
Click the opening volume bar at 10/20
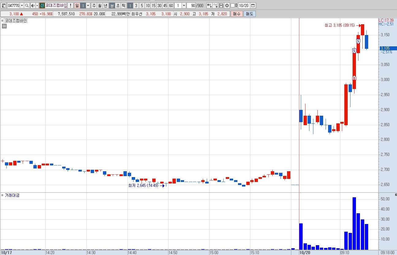[301, 236]
